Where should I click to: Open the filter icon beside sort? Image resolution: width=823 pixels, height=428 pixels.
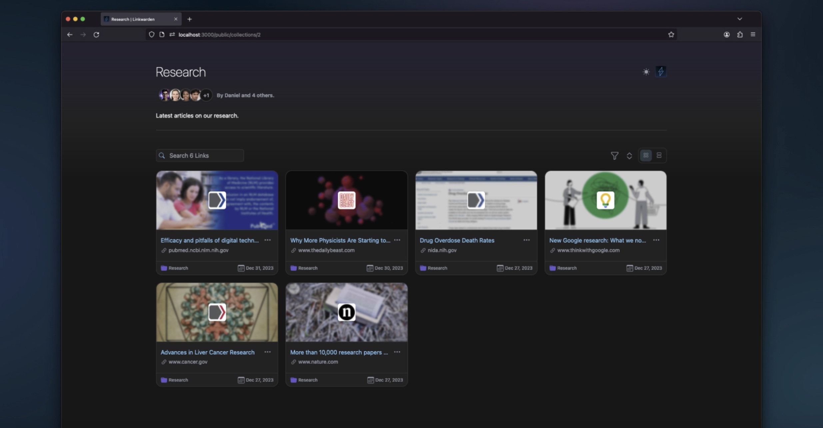(x=614, y=156)
